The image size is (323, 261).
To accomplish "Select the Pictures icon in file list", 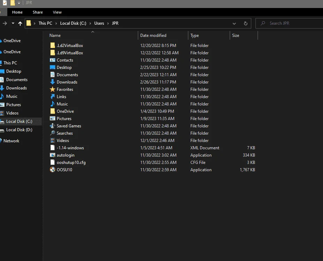I will coord(53,118).
